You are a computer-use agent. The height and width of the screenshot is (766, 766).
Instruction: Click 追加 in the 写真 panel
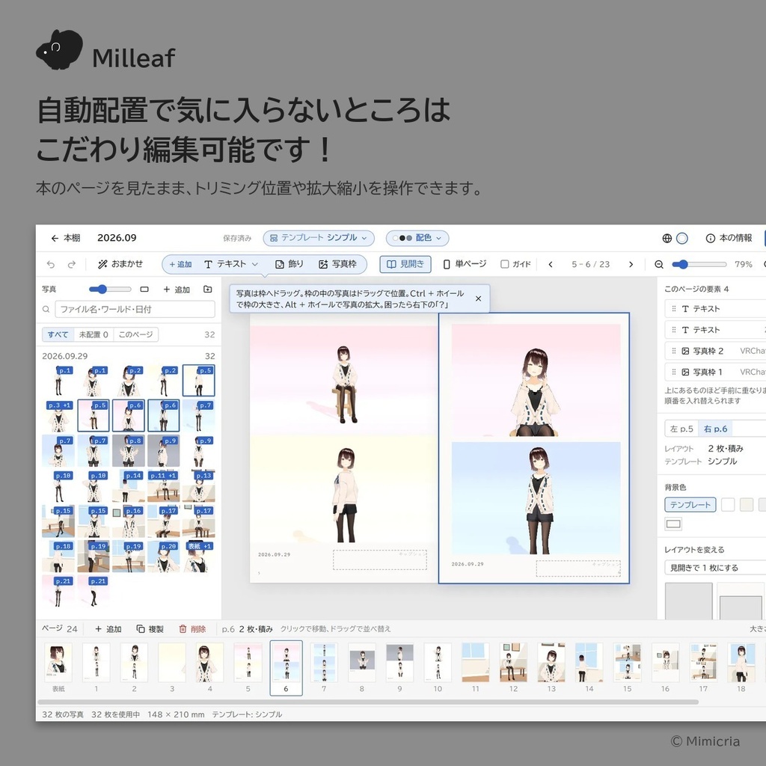[x=177, y=289]
